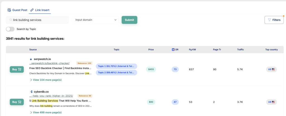Click the Topic 2 (69.46%) tag

(116, 72)
